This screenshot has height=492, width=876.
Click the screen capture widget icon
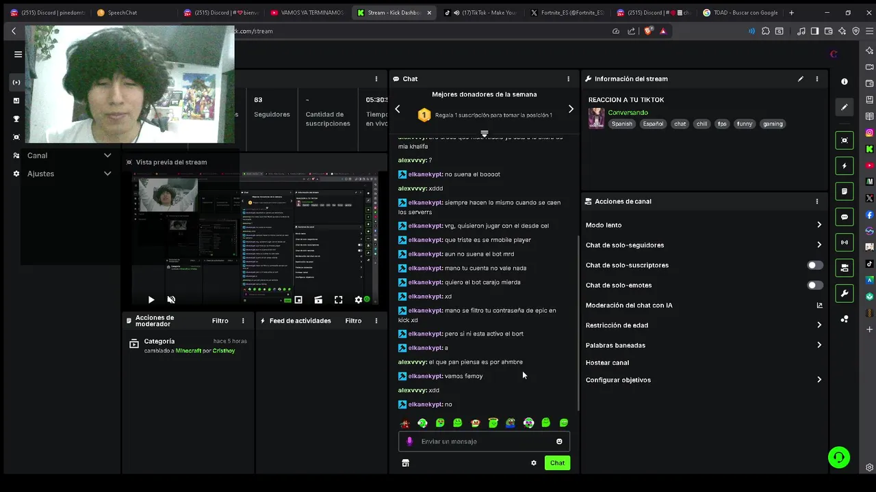(845, 140)
